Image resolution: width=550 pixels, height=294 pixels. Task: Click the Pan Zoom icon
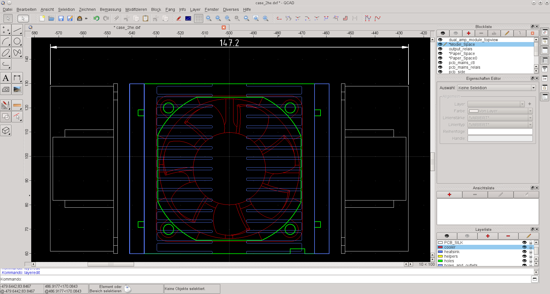coord(266,18)
